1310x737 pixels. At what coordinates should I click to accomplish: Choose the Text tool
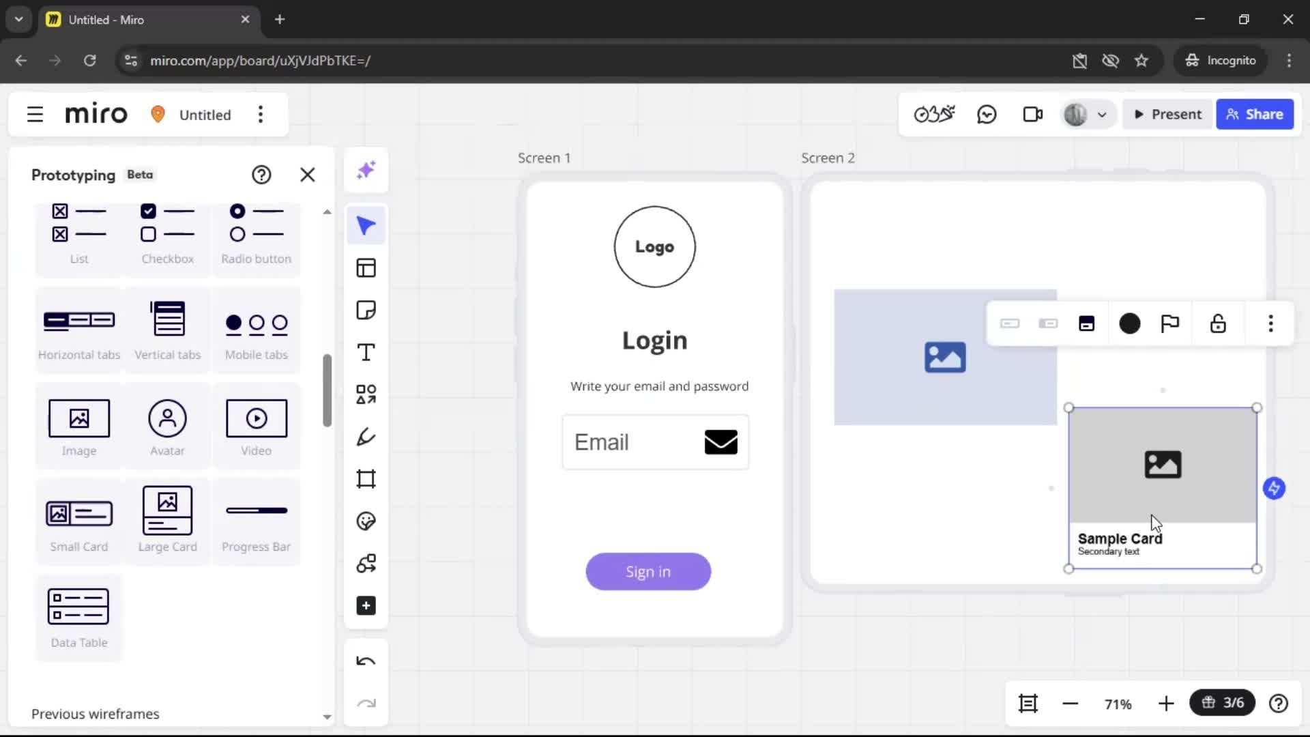click(x=366, y=353)
